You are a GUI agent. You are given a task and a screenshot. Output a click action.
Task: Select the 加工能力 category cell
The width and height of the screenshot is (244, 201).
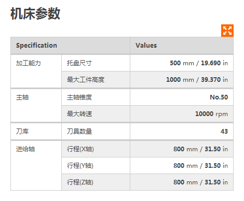click(x=36, y=71)
